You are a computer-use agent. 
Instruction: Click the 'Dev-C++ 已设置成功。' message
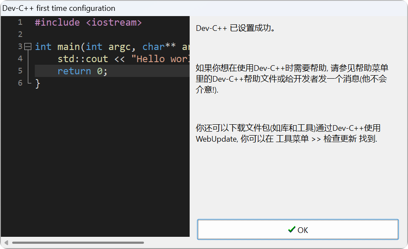click(x=235, y=28)
